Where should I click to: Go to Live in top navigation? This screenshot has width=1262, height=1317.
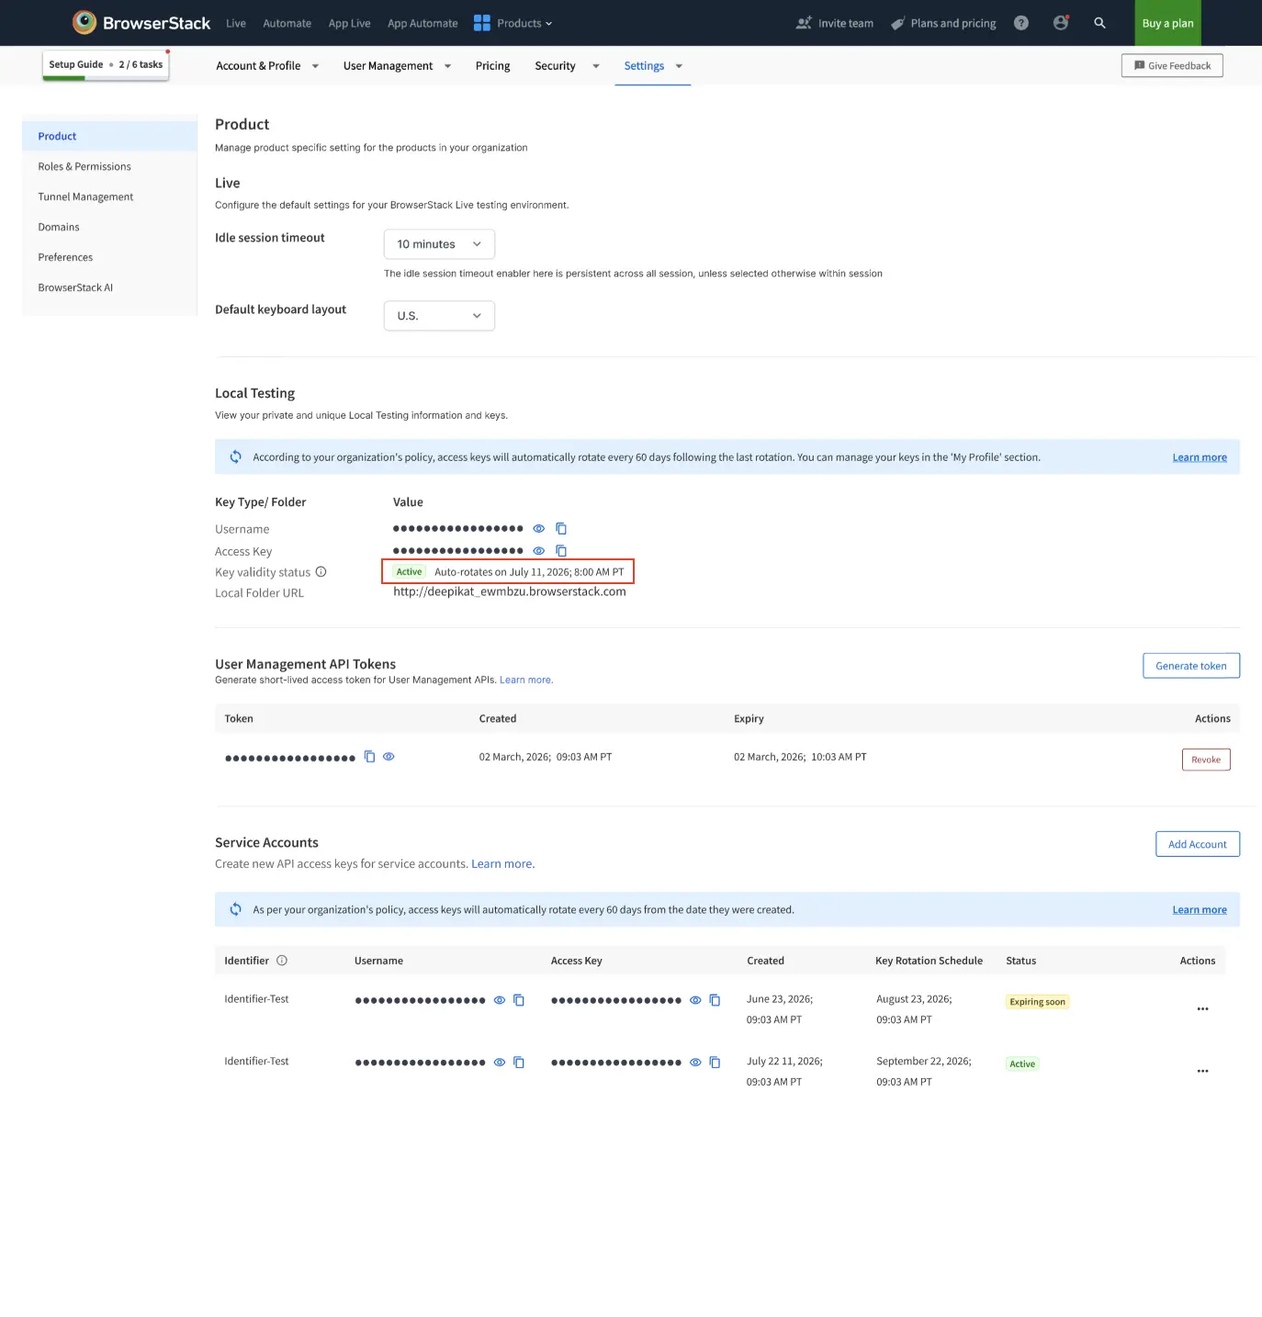pos(236,24)
